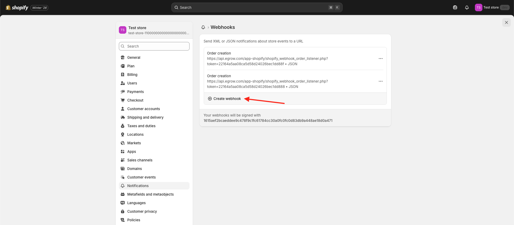This screenshot has width=514, height=225.
Task: Click the Markets globe icon
Action: click(x=123, y=143)
